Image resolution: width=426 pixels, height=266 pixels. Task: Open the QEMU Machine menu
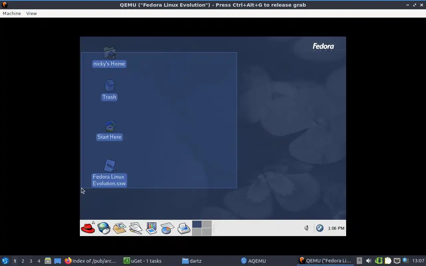coord(12,13)
